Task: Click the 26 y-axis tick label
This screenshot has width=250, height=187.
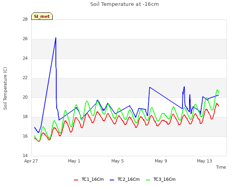Action: pos(25,39)
